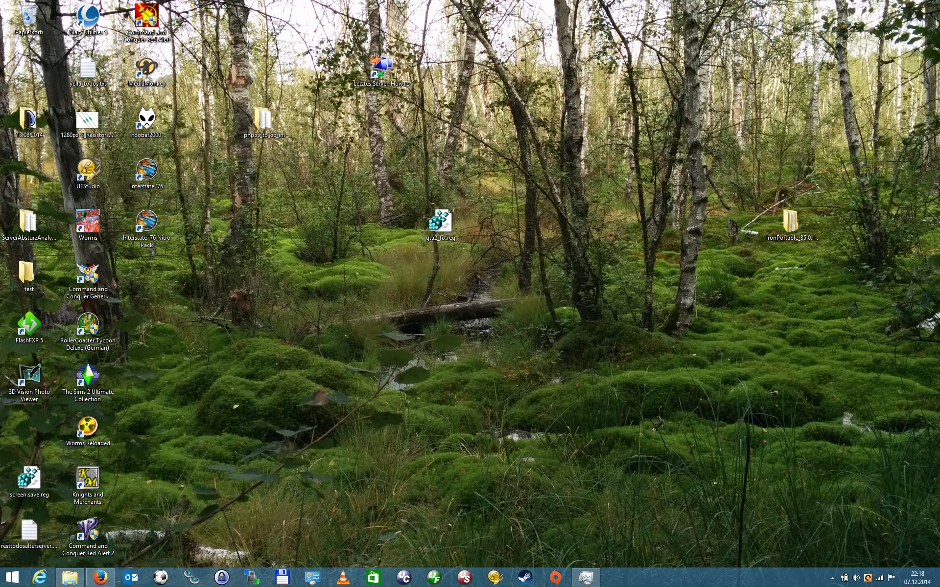Image resolution: width=940 pixels, height=587 pixels.
Task: Expand hidden system tray icons arrow
Action: point(832,578)
